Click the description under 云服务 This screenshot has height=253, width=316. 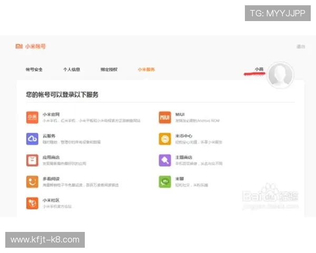(x=72, y=142)
